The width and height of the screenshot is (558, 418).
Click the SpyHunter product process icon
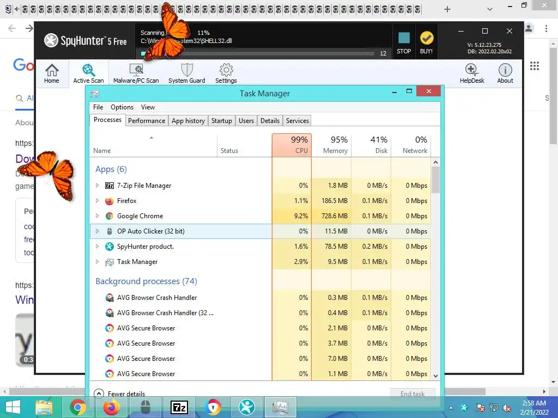[109, 247]
